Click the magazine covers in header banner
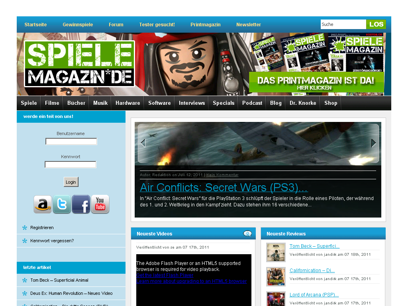This screenshot has width=408, height=306. pyautogui.click(x=317, y=53)
